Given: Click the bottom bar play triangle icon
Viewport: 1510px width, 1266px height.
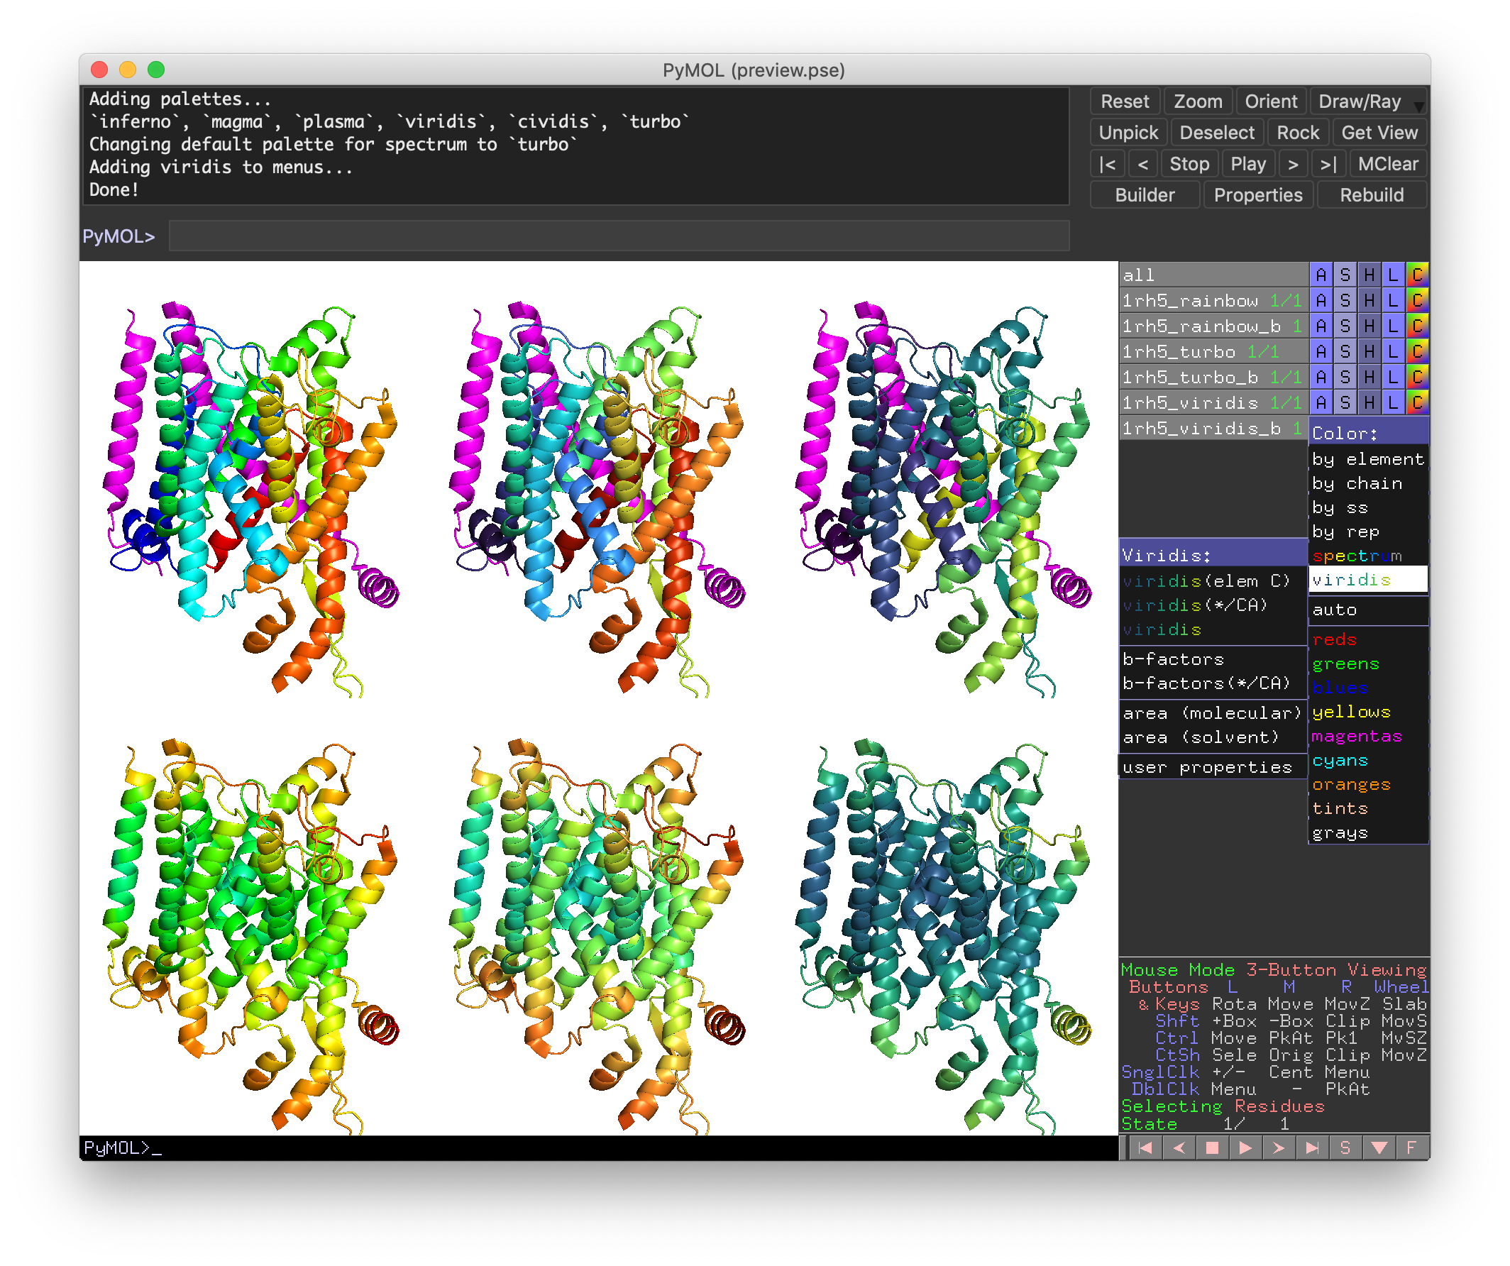Looking at the screenshot, I should coord(1245,1147).
